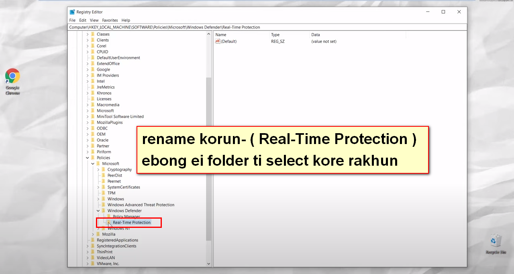
Task: Open the File menu
Action: tap(72, 20)
